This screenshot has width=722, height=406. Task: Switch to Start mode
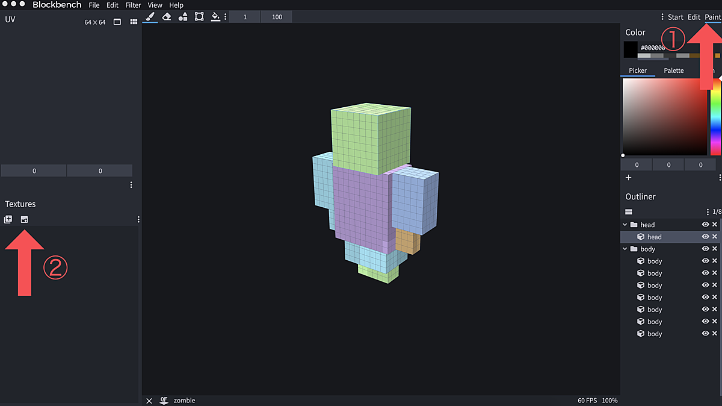point(676,17)
